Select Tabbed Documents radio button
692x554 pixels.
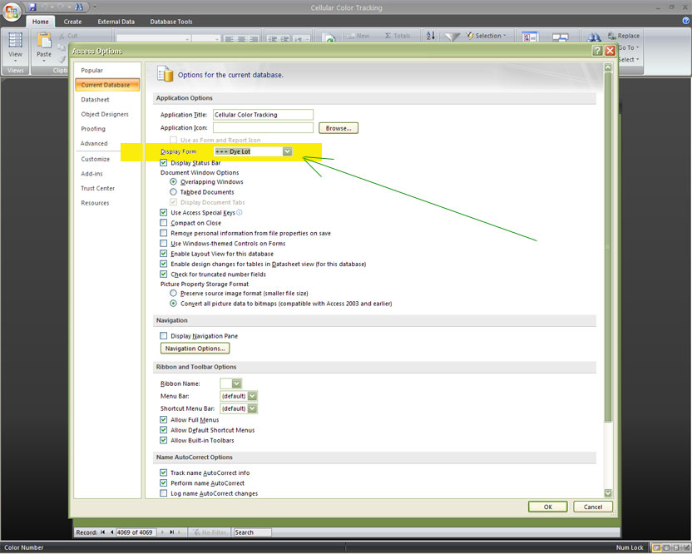tap(174, 192)
